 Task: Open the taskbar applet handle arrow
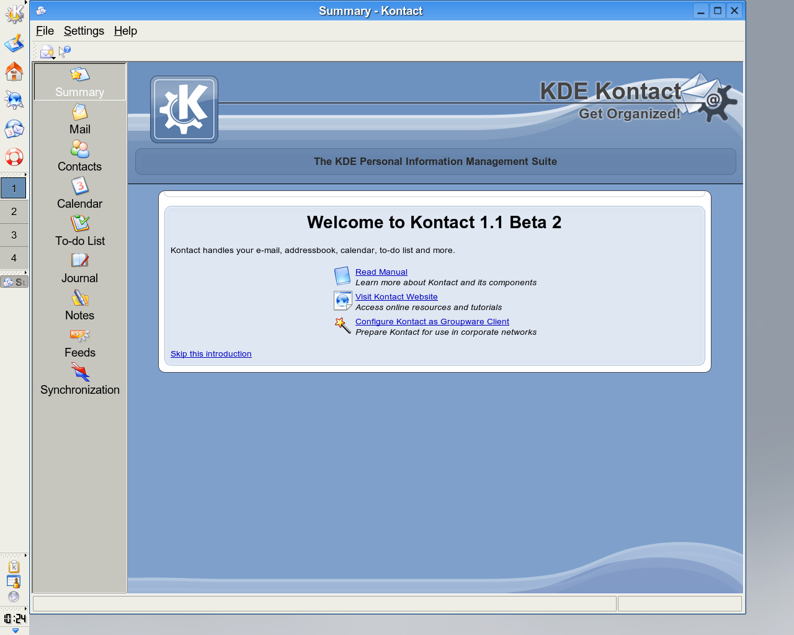[x=25, y=272]
